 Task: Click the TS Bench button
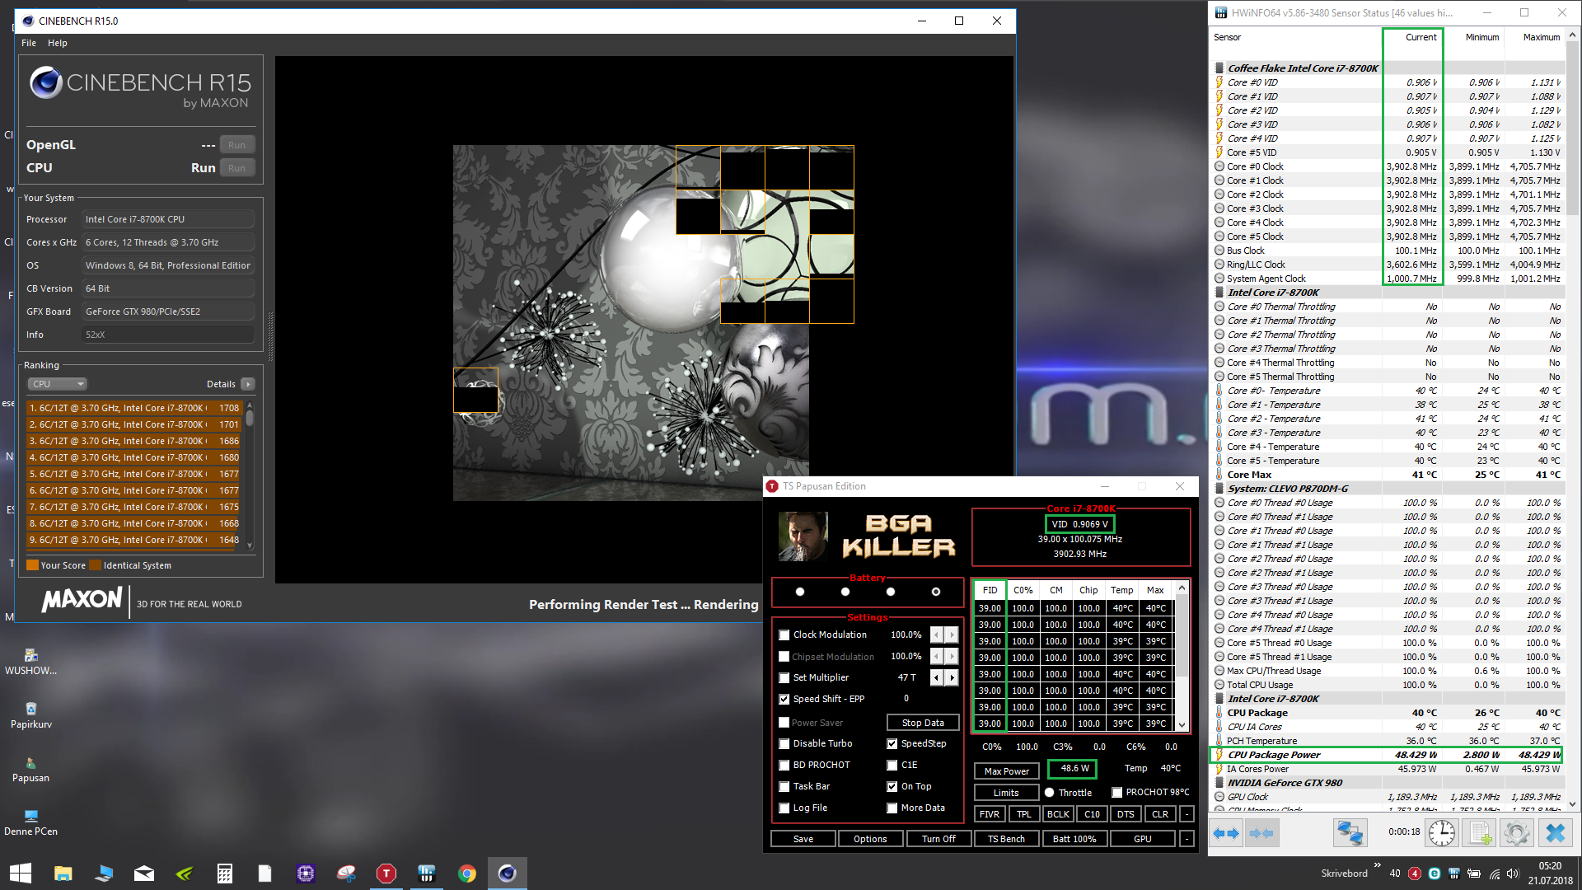pos(1006,839)
